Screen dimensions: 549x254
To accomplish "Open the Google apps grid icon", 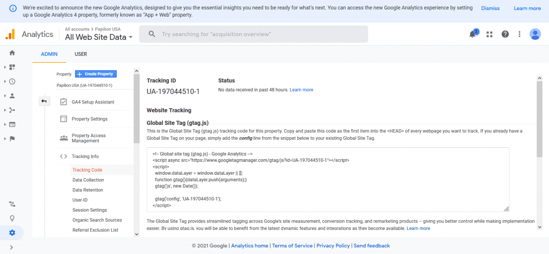I will coord(489,34).
